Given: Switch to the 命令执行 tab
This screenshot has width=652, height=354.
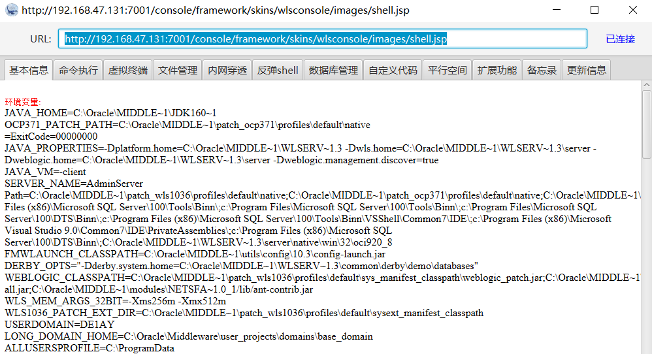Looking at the screenshot, I should pyautogui.click(x=78, y=71).
